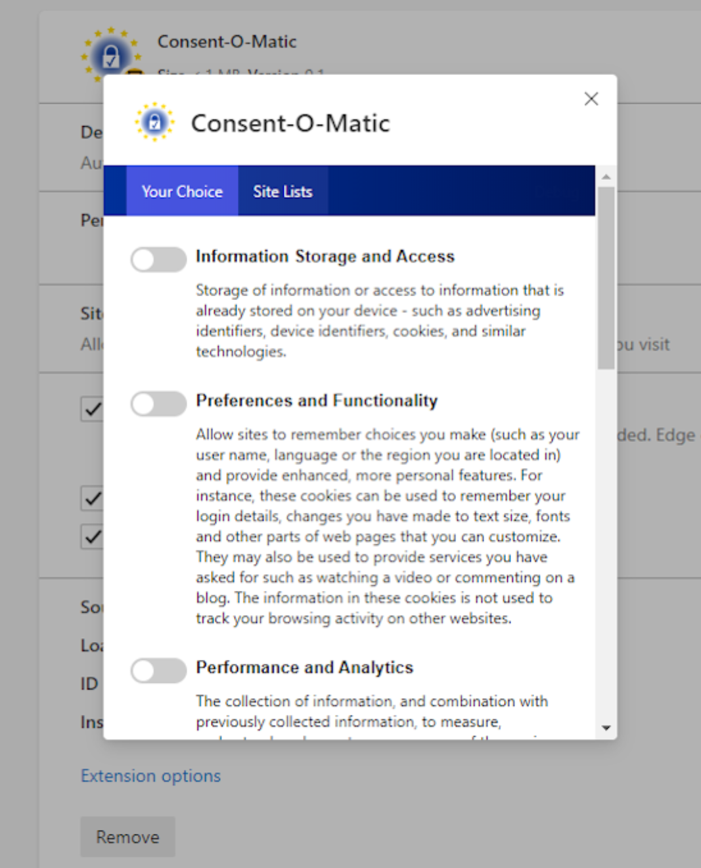Screen dimensions: 701x868
Task: Click the scroll up arrow in the dialog
Action: 606,177
